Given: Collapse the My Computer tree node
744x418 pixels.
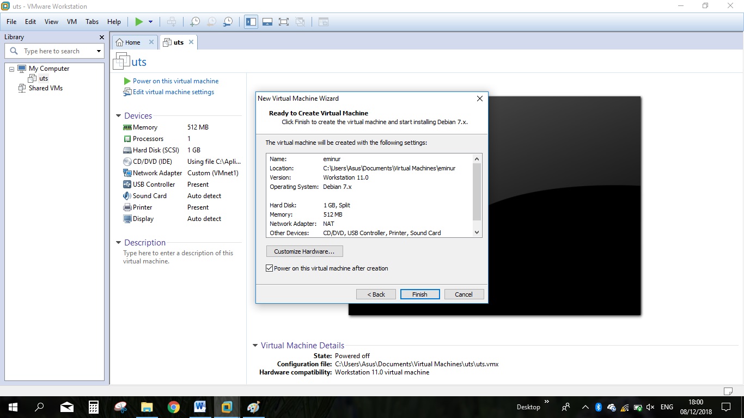Looking at the screenshot, I should (x=11, y=68).
